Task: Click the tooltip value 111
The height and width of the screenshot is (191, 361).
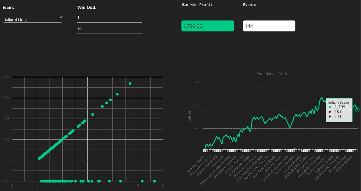Action: tap(338, 116)
